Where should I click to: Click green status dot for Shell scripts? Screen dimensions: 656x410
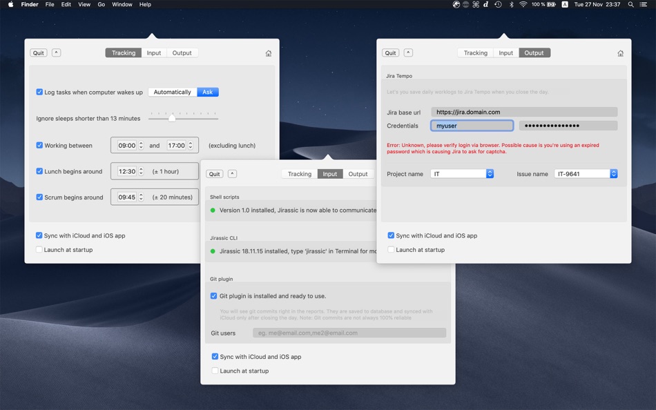pyautogui.click(x=213, y=211)
